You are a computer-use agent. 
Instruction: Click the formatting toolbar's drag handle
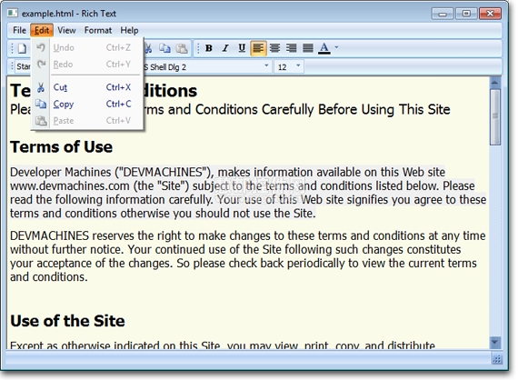(198, 48)
